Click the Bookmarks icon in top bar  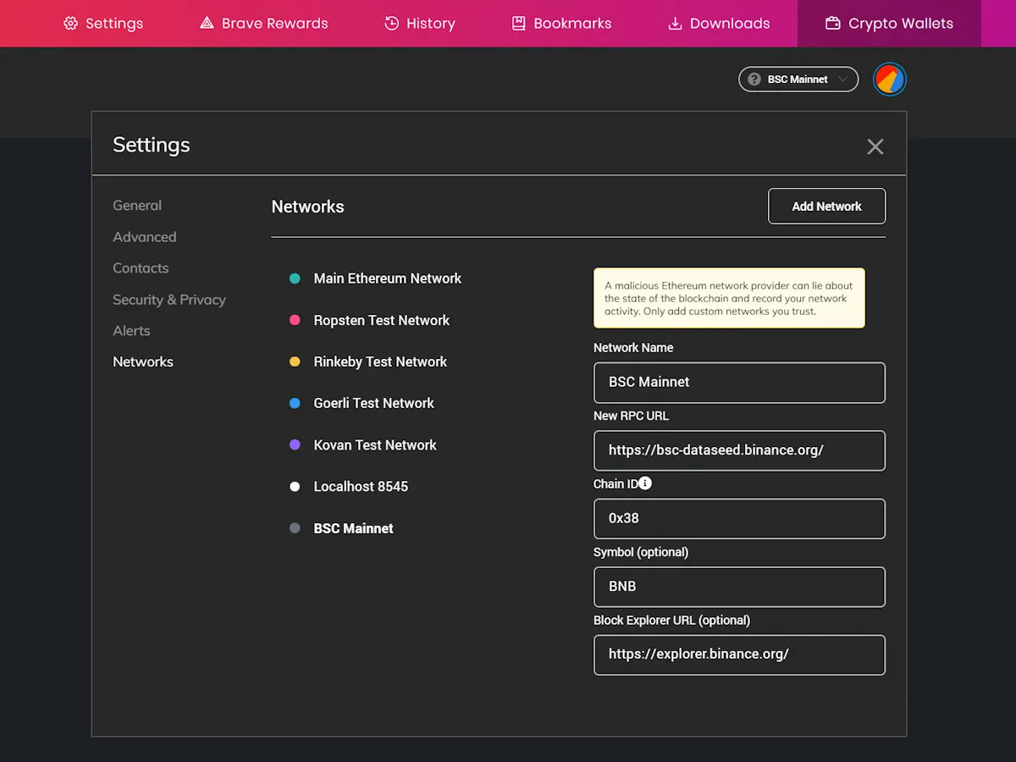point(519,24)
